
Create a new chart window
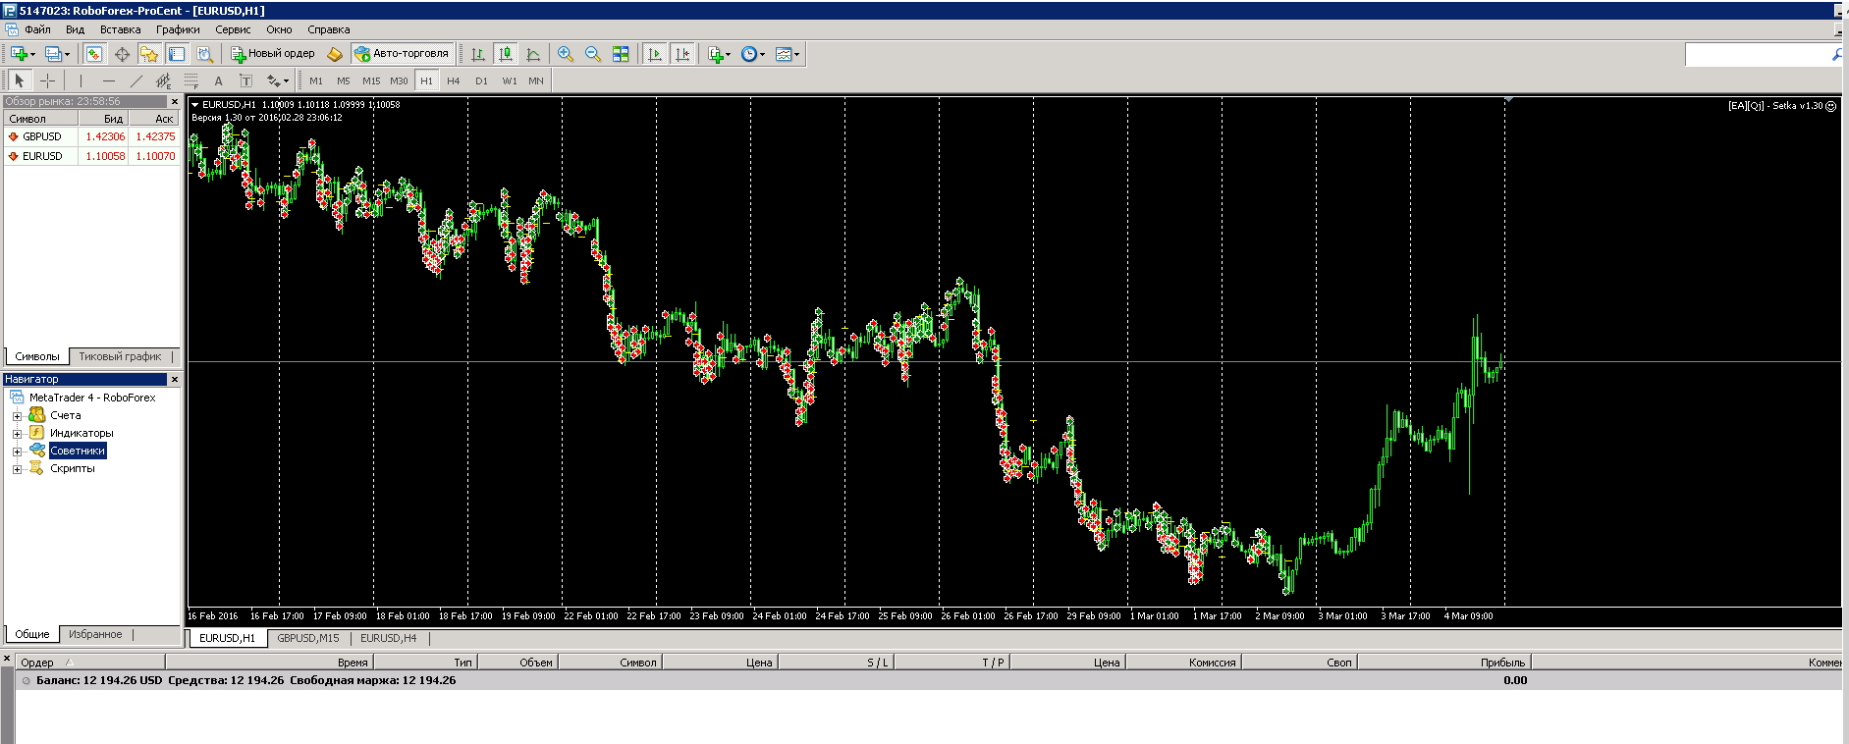(x=19, y=54)
